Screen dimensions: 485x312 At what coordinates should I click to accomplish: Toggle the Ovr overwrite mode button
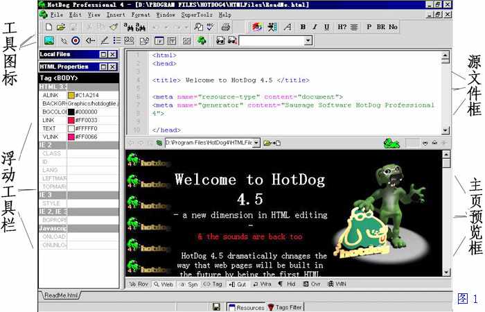[313, 284]
